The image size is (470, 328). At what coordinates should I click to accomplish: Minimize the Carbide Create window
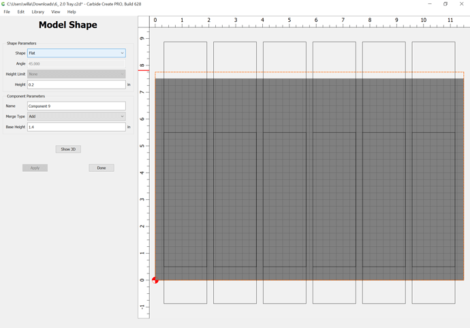click(430, 4)
